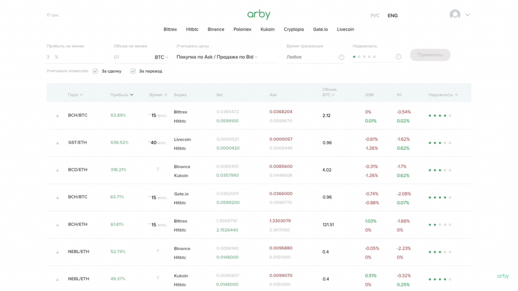Screen dimensions: 518x291
Task: Switch interface language to РУС
Action: pyautogui.click(x=375, y=16)
